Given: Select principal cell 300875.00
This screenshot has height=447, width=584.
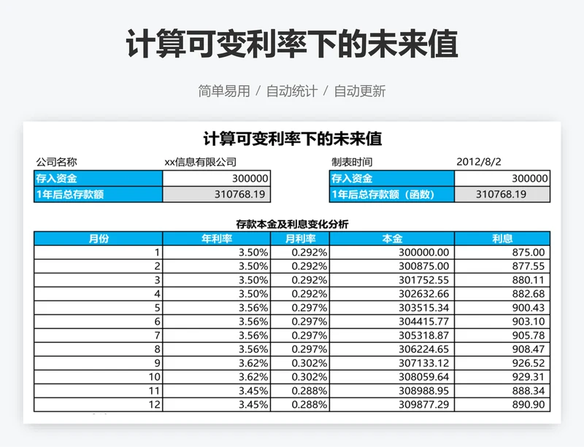Looking at the screenshot, I should tap(392, 266).
